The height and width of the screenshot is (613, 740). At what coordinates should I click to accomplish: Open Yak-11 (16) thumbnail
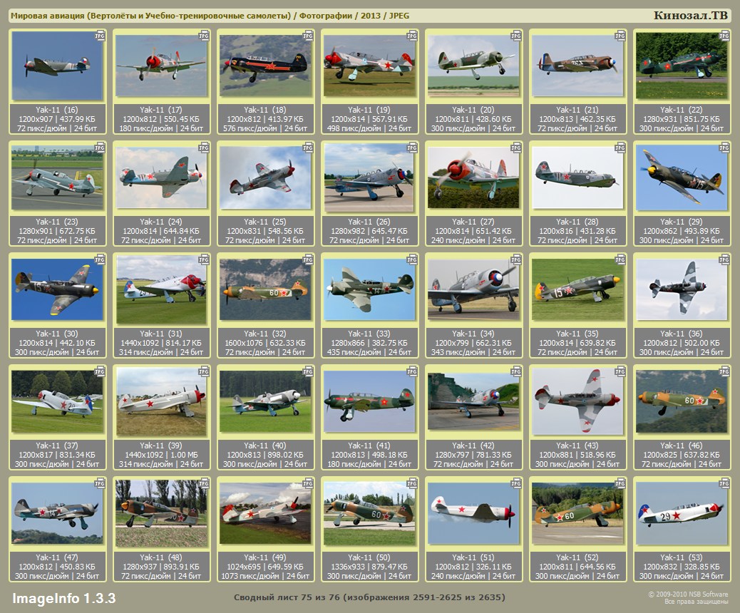click(x=57, y=66)
